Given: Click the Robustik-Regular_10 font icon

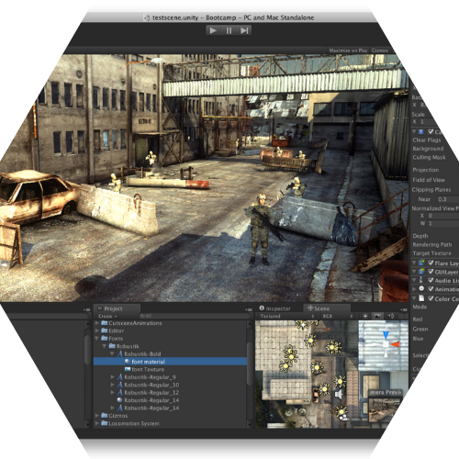Looking at the screenshot, I should (x=120, y=385).
